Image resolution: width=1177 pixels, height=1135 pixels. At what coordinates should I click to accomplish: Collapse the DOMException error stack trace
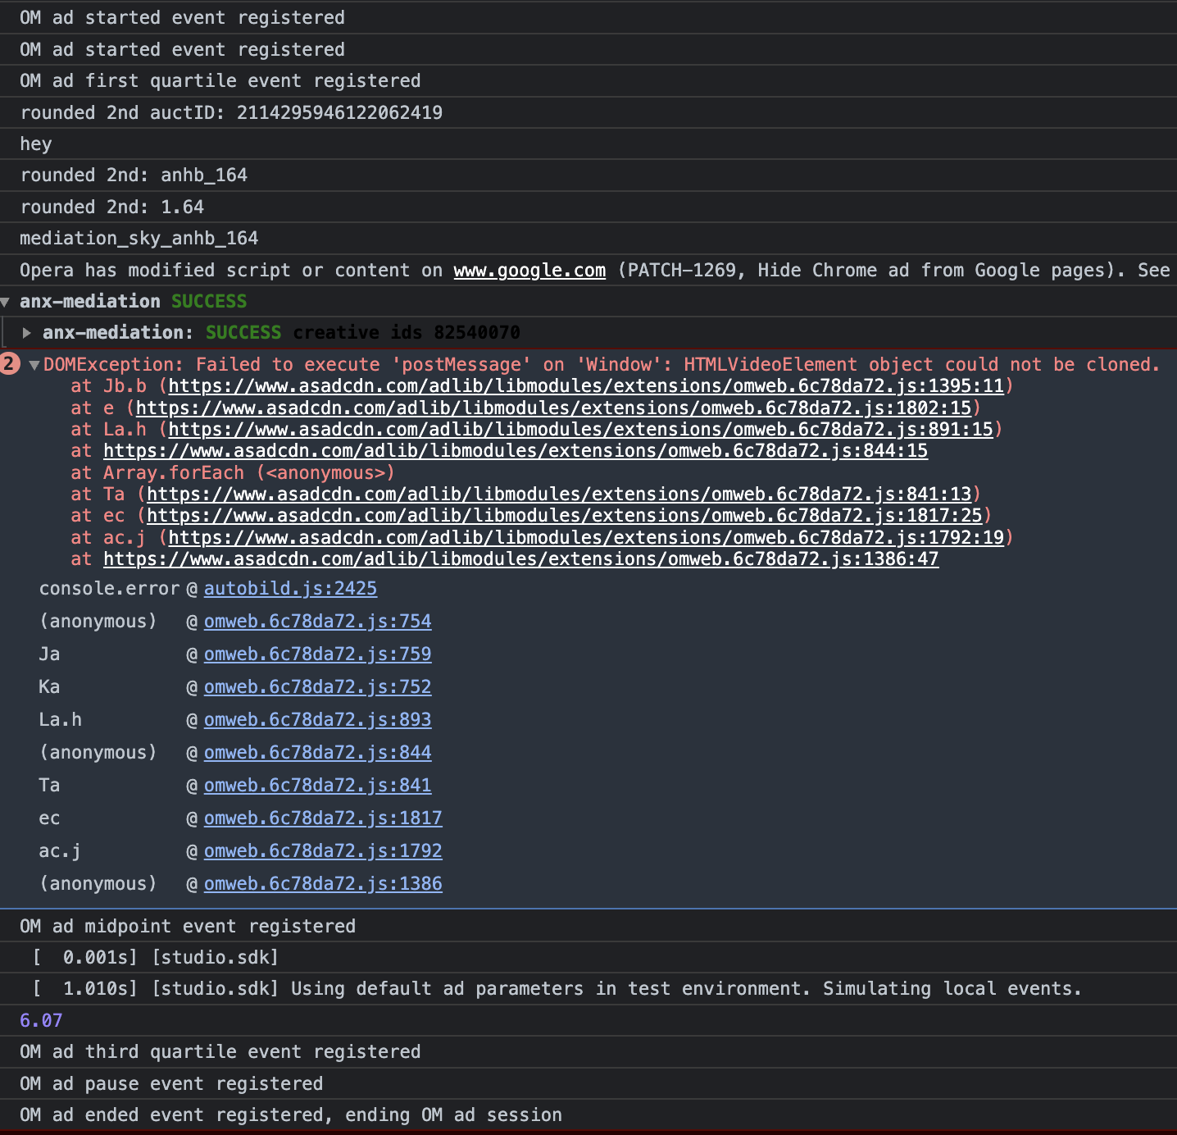click(33, 364)
